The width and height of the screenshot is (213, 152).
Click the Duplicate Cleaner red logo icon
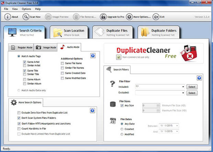[189, 53]
